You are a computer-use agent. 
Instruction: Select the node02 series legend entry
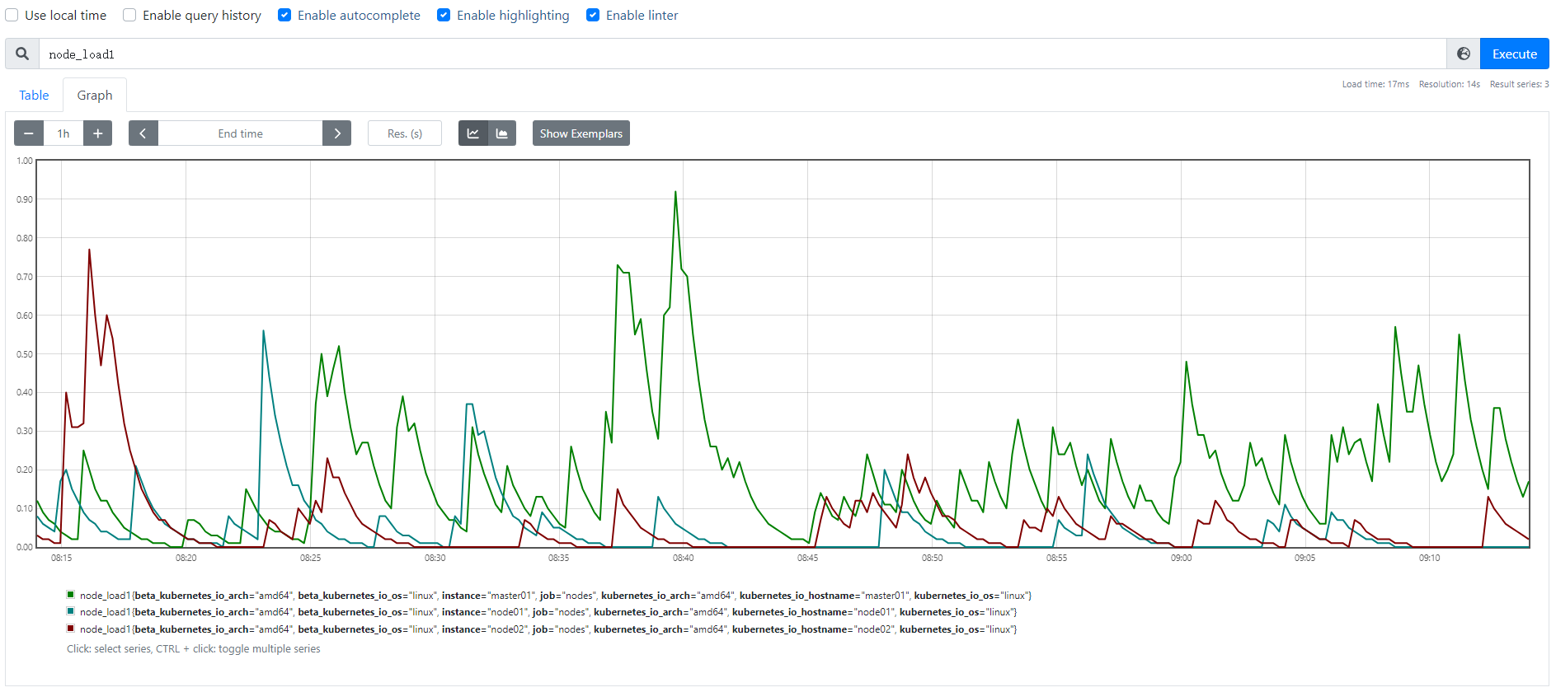click(x=548, y=629)
